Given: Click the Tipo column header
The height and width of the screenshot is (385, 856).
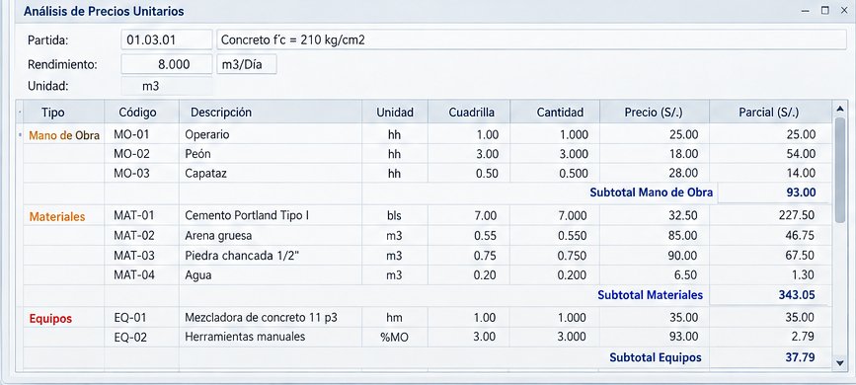Looking at the screenshot, I should 63,113.
